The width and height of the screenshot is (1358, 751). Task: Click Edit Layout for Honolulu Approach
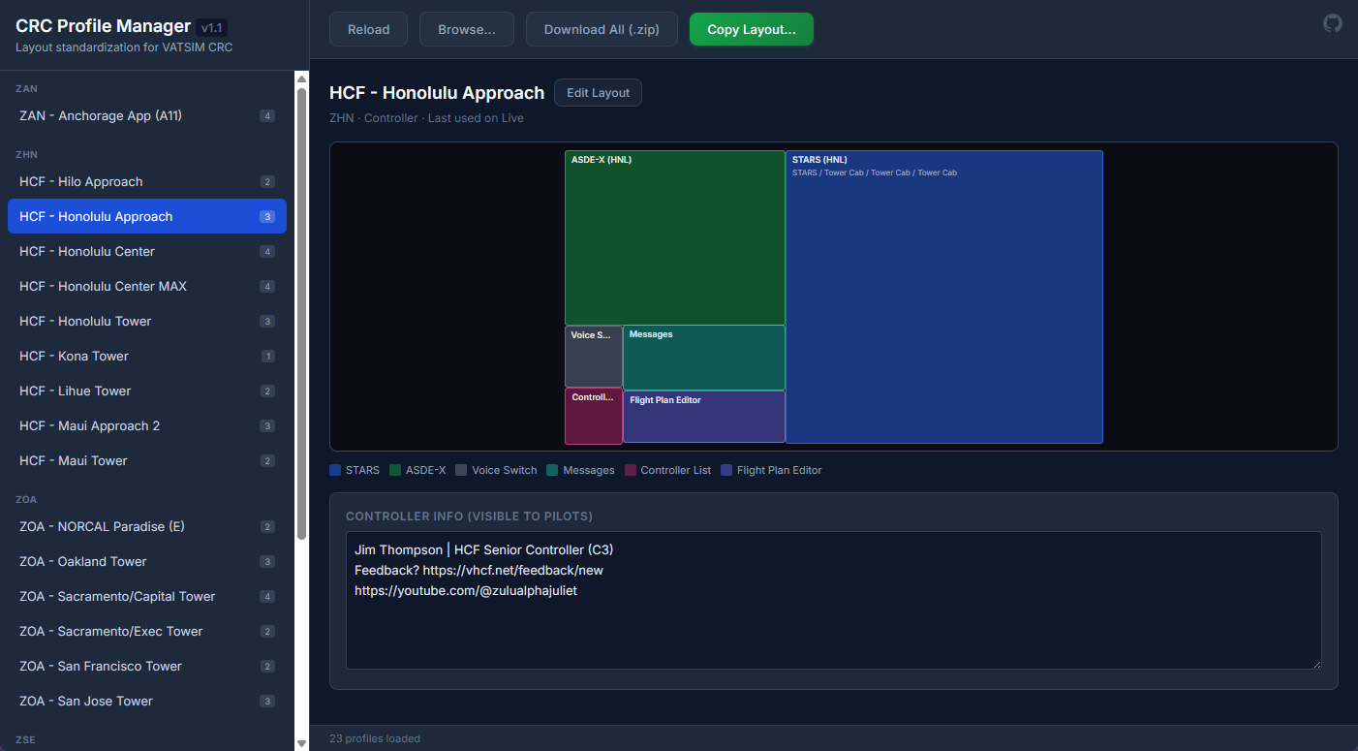pos(598,93)
